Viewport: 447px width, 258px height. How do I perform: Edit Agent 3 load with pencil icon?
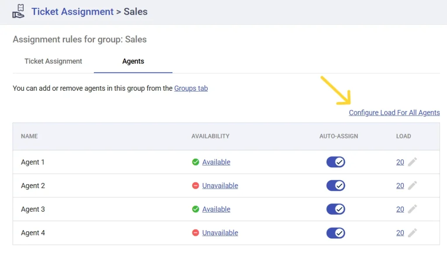point(412,209)
